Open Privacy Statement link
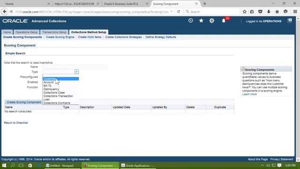The image size is (300, 169). 282,160
